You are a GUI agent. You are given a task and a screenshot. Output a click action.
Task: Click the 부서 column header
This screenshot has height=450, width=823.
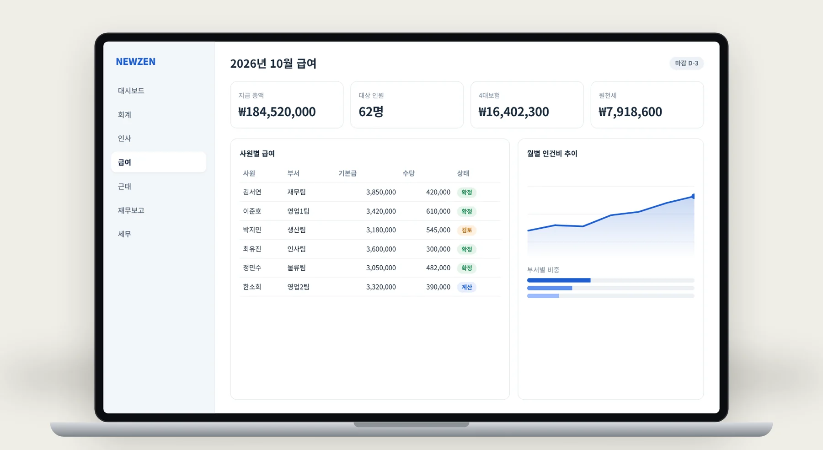pyautogui.click(x=293, y=173)
